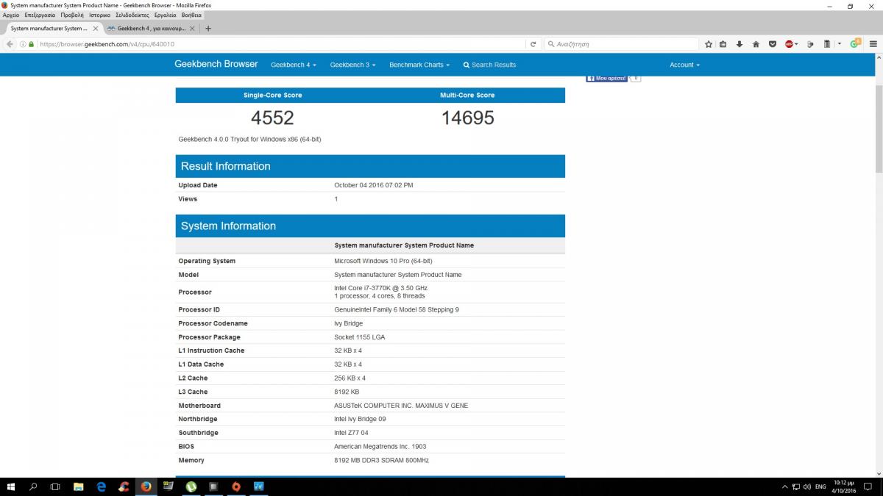Click 'Socket 1155 LGA' value

coord(359,337)
